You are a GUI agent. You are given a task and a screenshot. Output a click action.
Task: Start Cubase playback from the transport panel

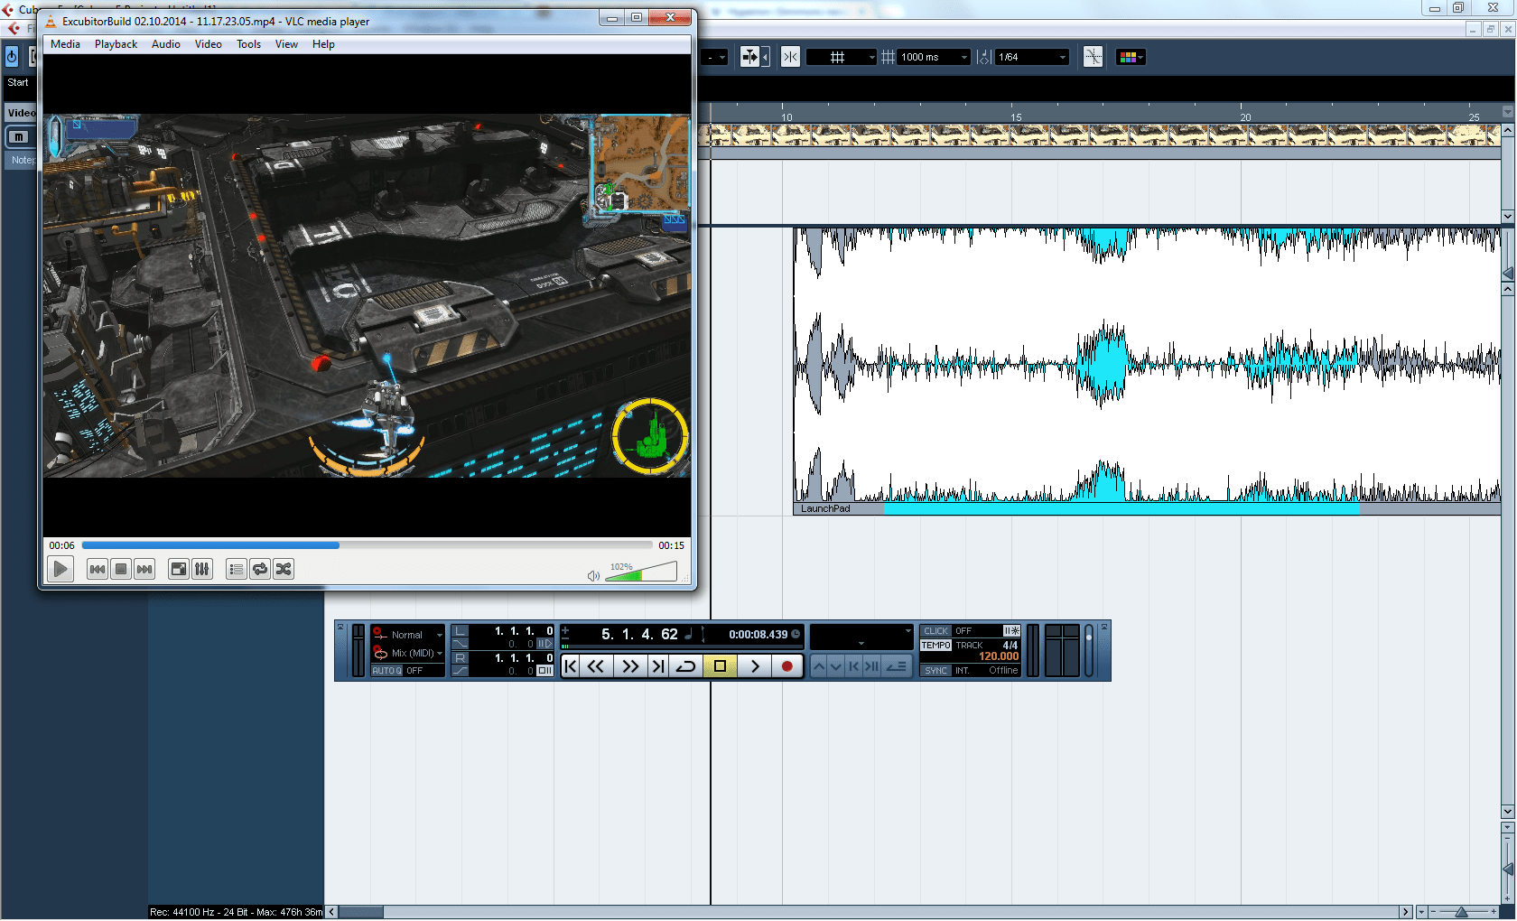click(x=755, y=666)
